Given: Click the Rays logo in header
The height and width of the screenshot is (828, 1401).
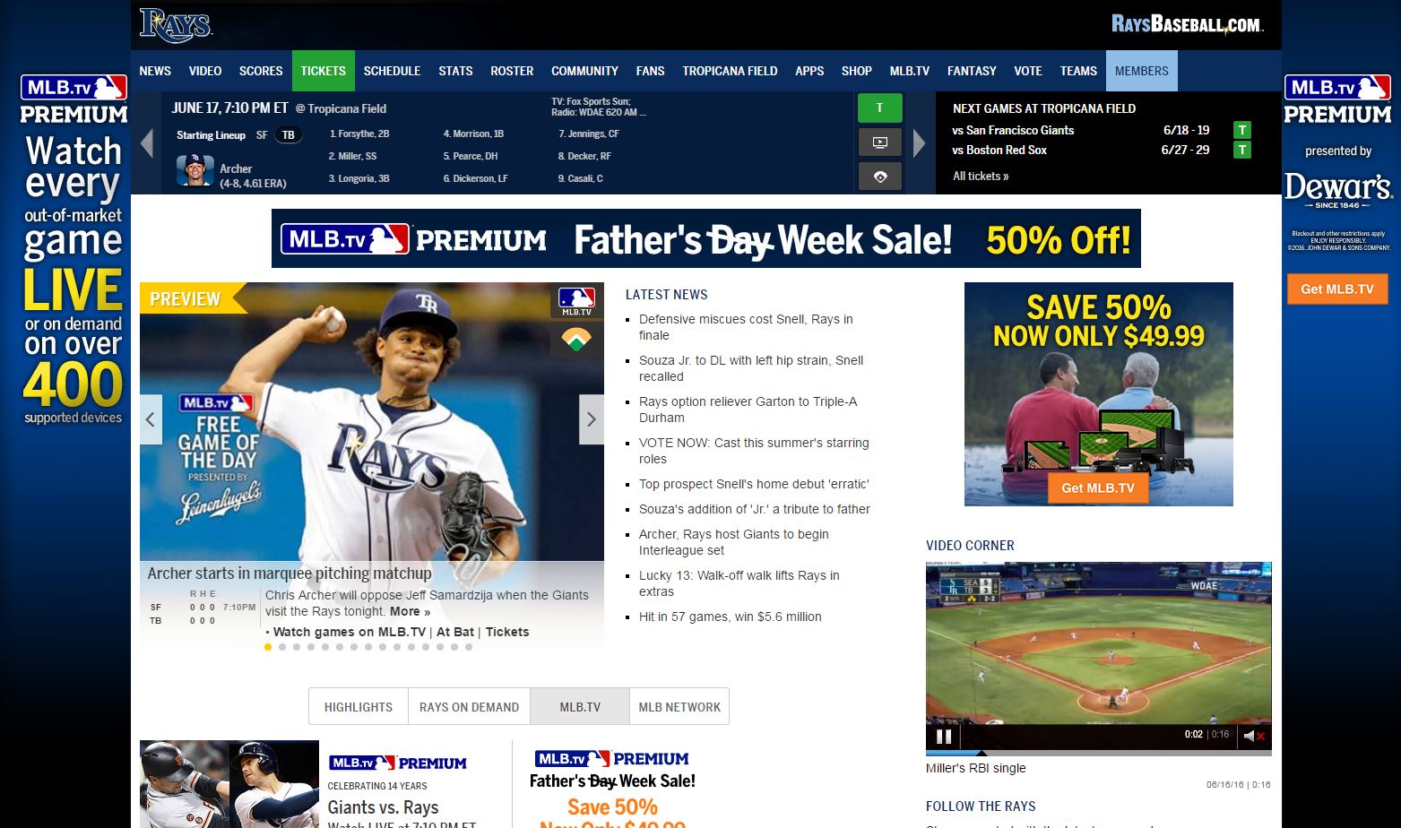Looking at the screenshot, I should pos(176,25).
